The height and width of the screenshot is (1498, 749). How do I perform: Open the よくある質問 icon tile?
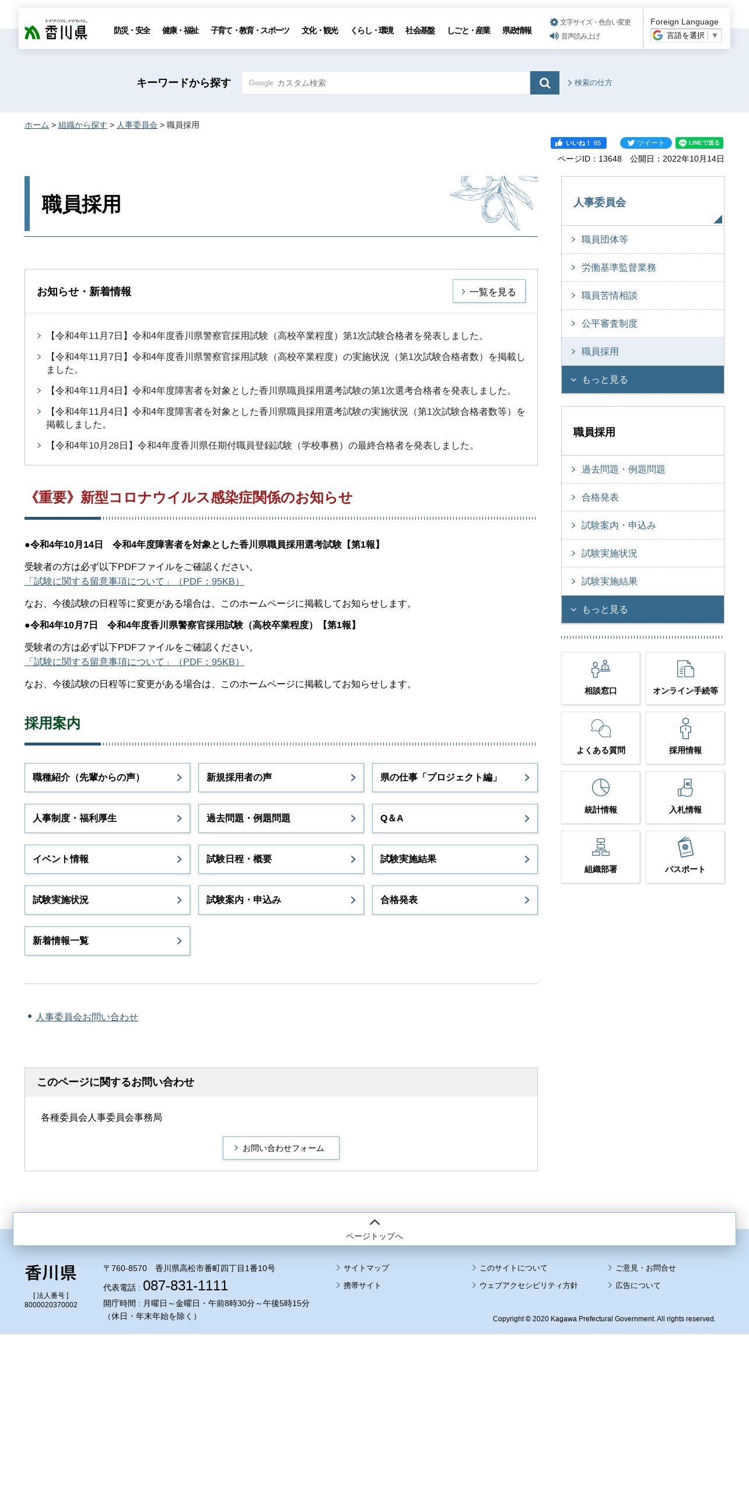coord(600,738)
